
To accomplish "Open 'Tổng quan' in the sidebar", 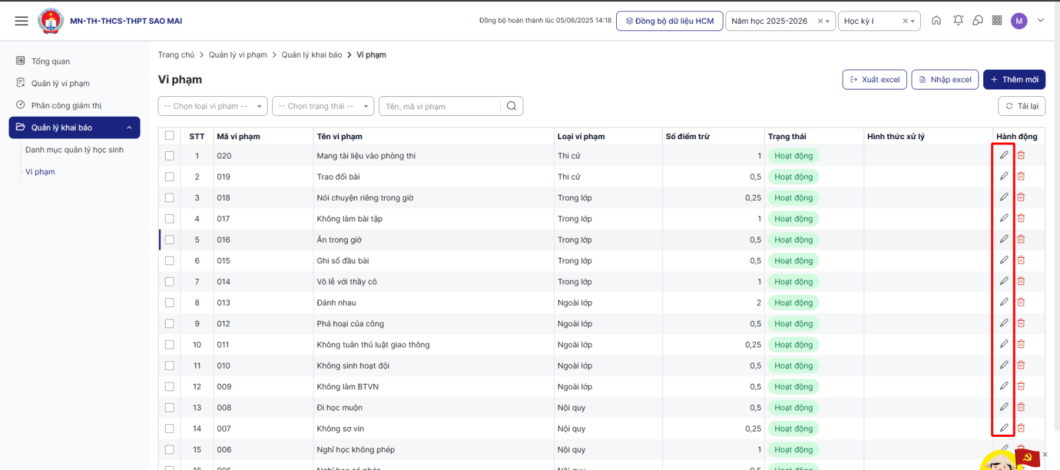I will click(x=50, y=61).
